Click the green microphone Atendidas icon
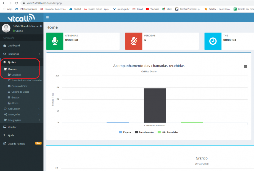Screen dimensions: 254x171 tap(55, 41)
